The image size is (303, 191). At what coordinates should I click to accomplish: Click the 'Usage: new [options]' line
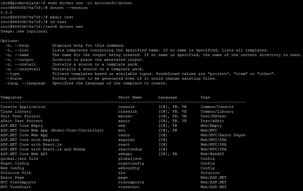24,31
